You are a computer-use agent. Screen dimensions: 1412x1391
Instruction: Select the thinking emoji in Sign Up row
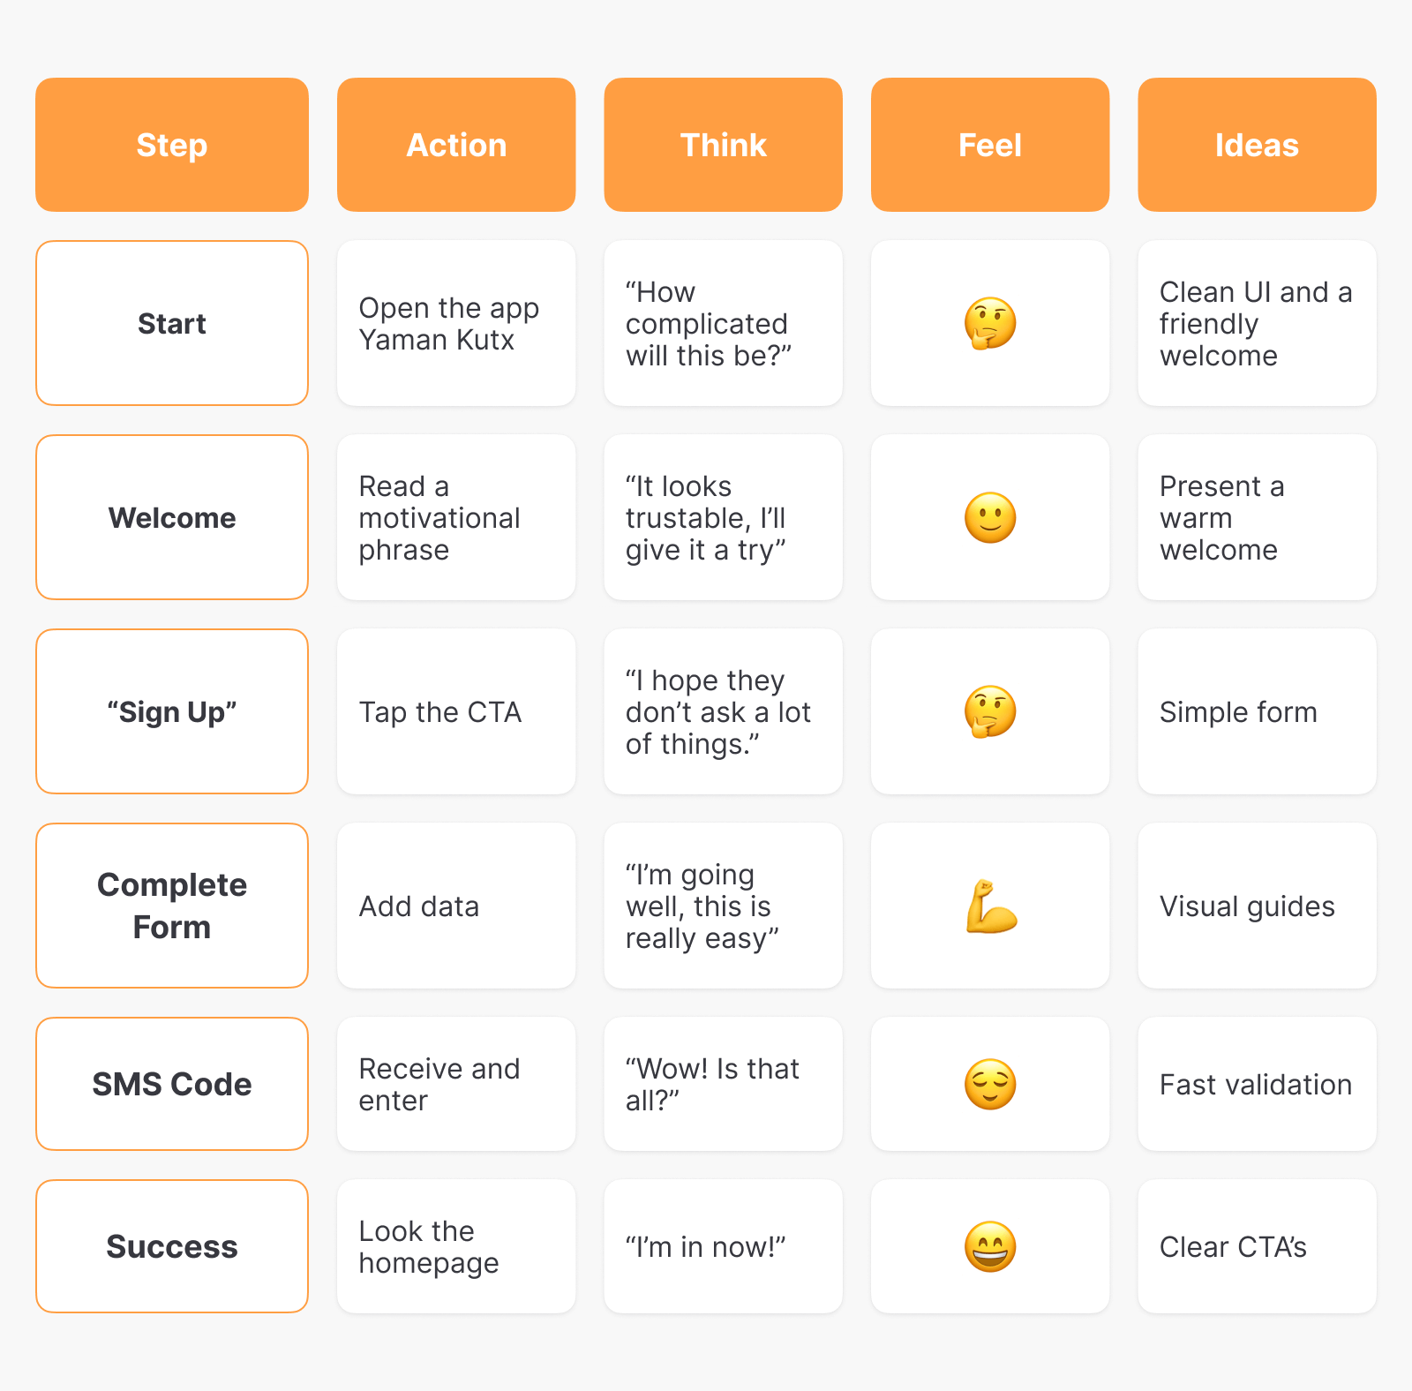click(x=989, y=711)
